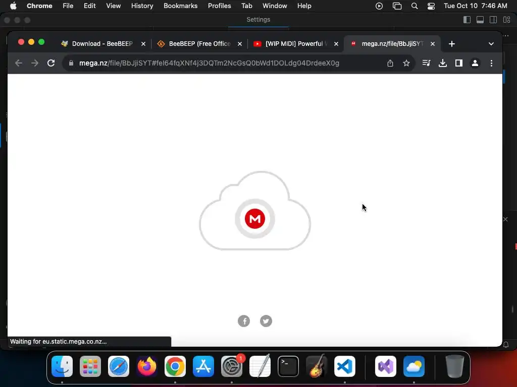Switch to [WIP MIDI] Powerful tab

tap(295, 44)
